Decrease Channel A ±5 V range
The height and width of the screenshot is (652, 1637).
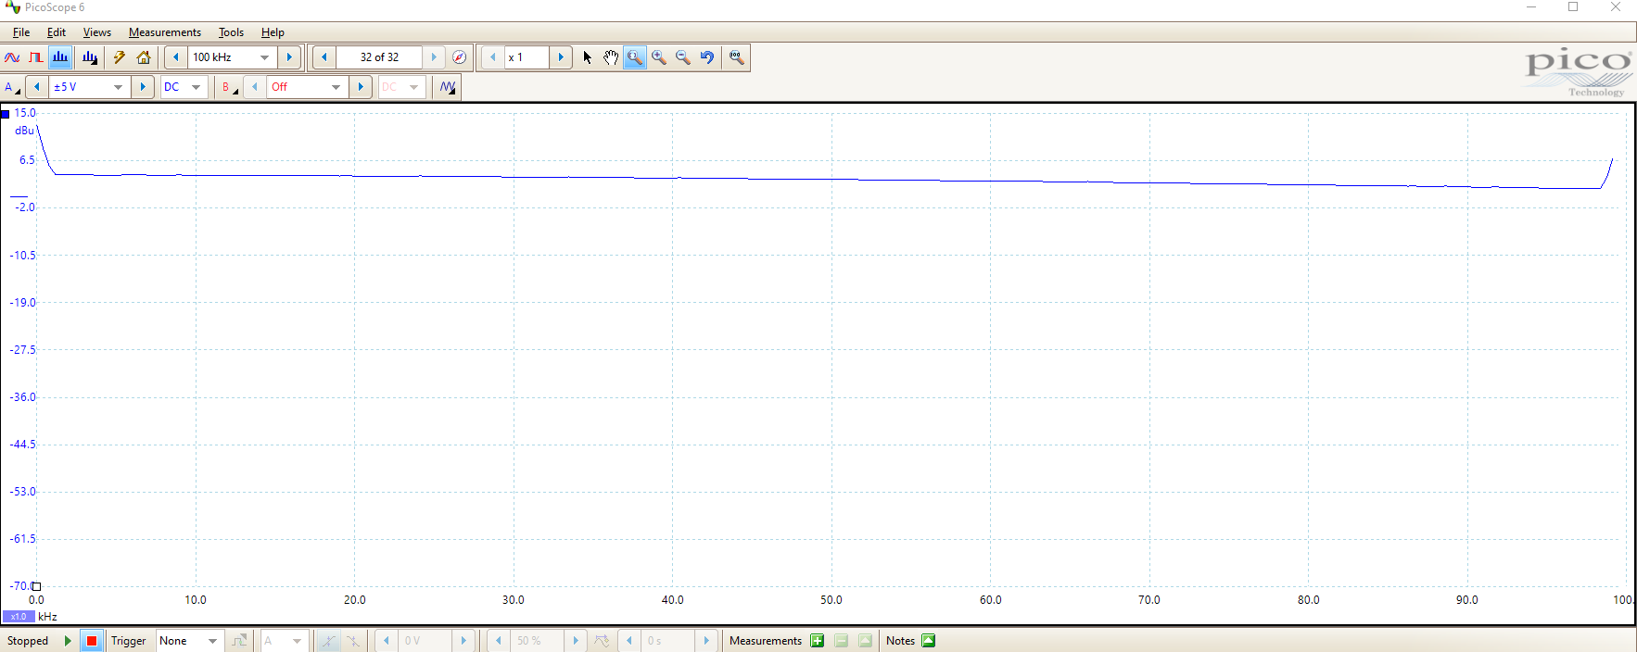37,87
